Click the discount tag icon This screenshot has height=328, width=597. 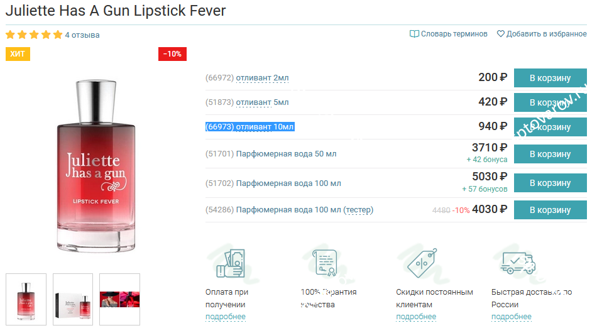422,263
